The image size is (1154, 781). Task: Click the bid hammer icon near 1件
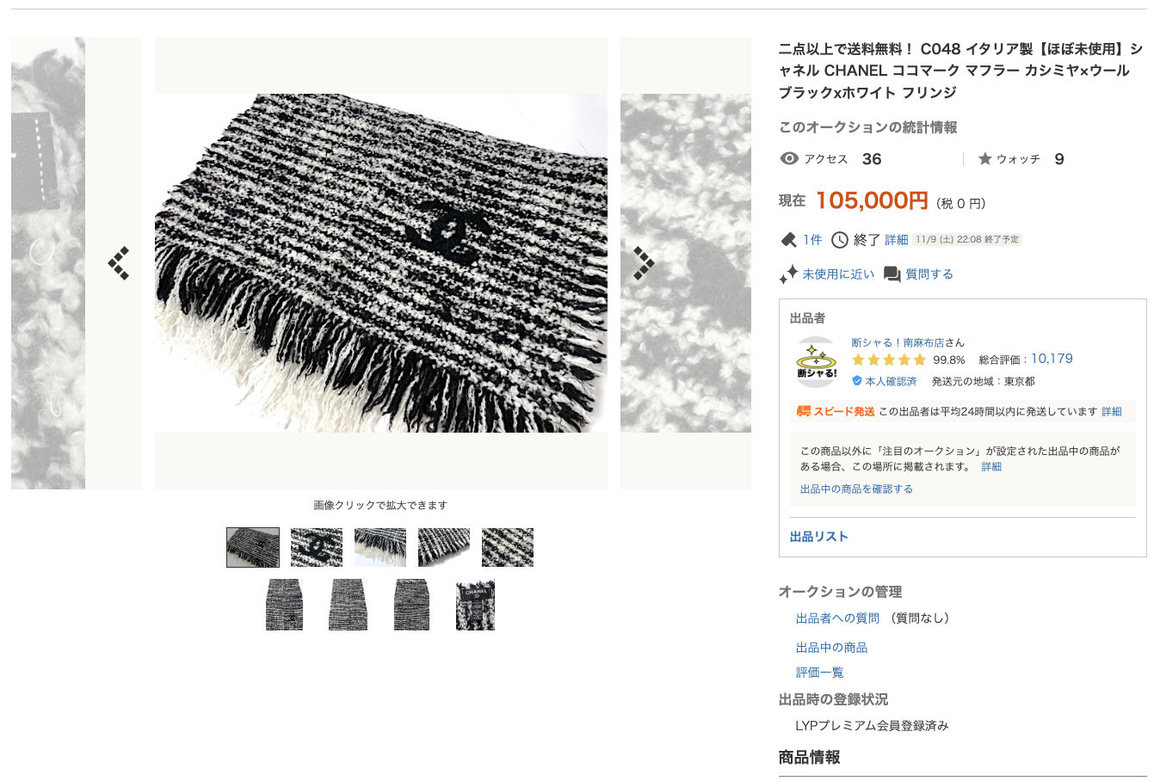[788, 240]
